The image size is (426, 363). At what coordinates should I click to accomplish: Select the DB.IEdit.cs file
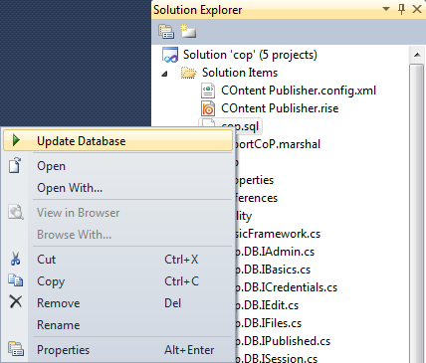(267, 305)
